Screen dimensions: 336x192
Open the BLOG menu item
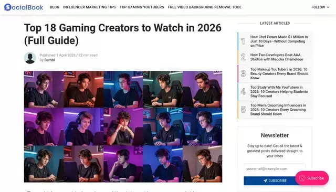55,7
